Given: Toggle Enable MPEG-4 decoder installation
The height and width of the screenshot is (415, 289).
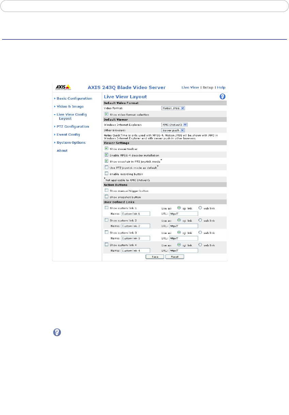Looking at the screenshot, I should coord(107,155).
